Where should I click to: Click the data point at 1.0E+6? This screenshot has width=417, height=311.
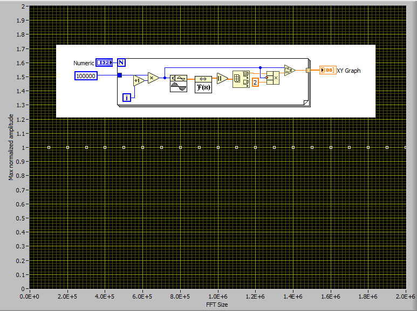[218, 147]
